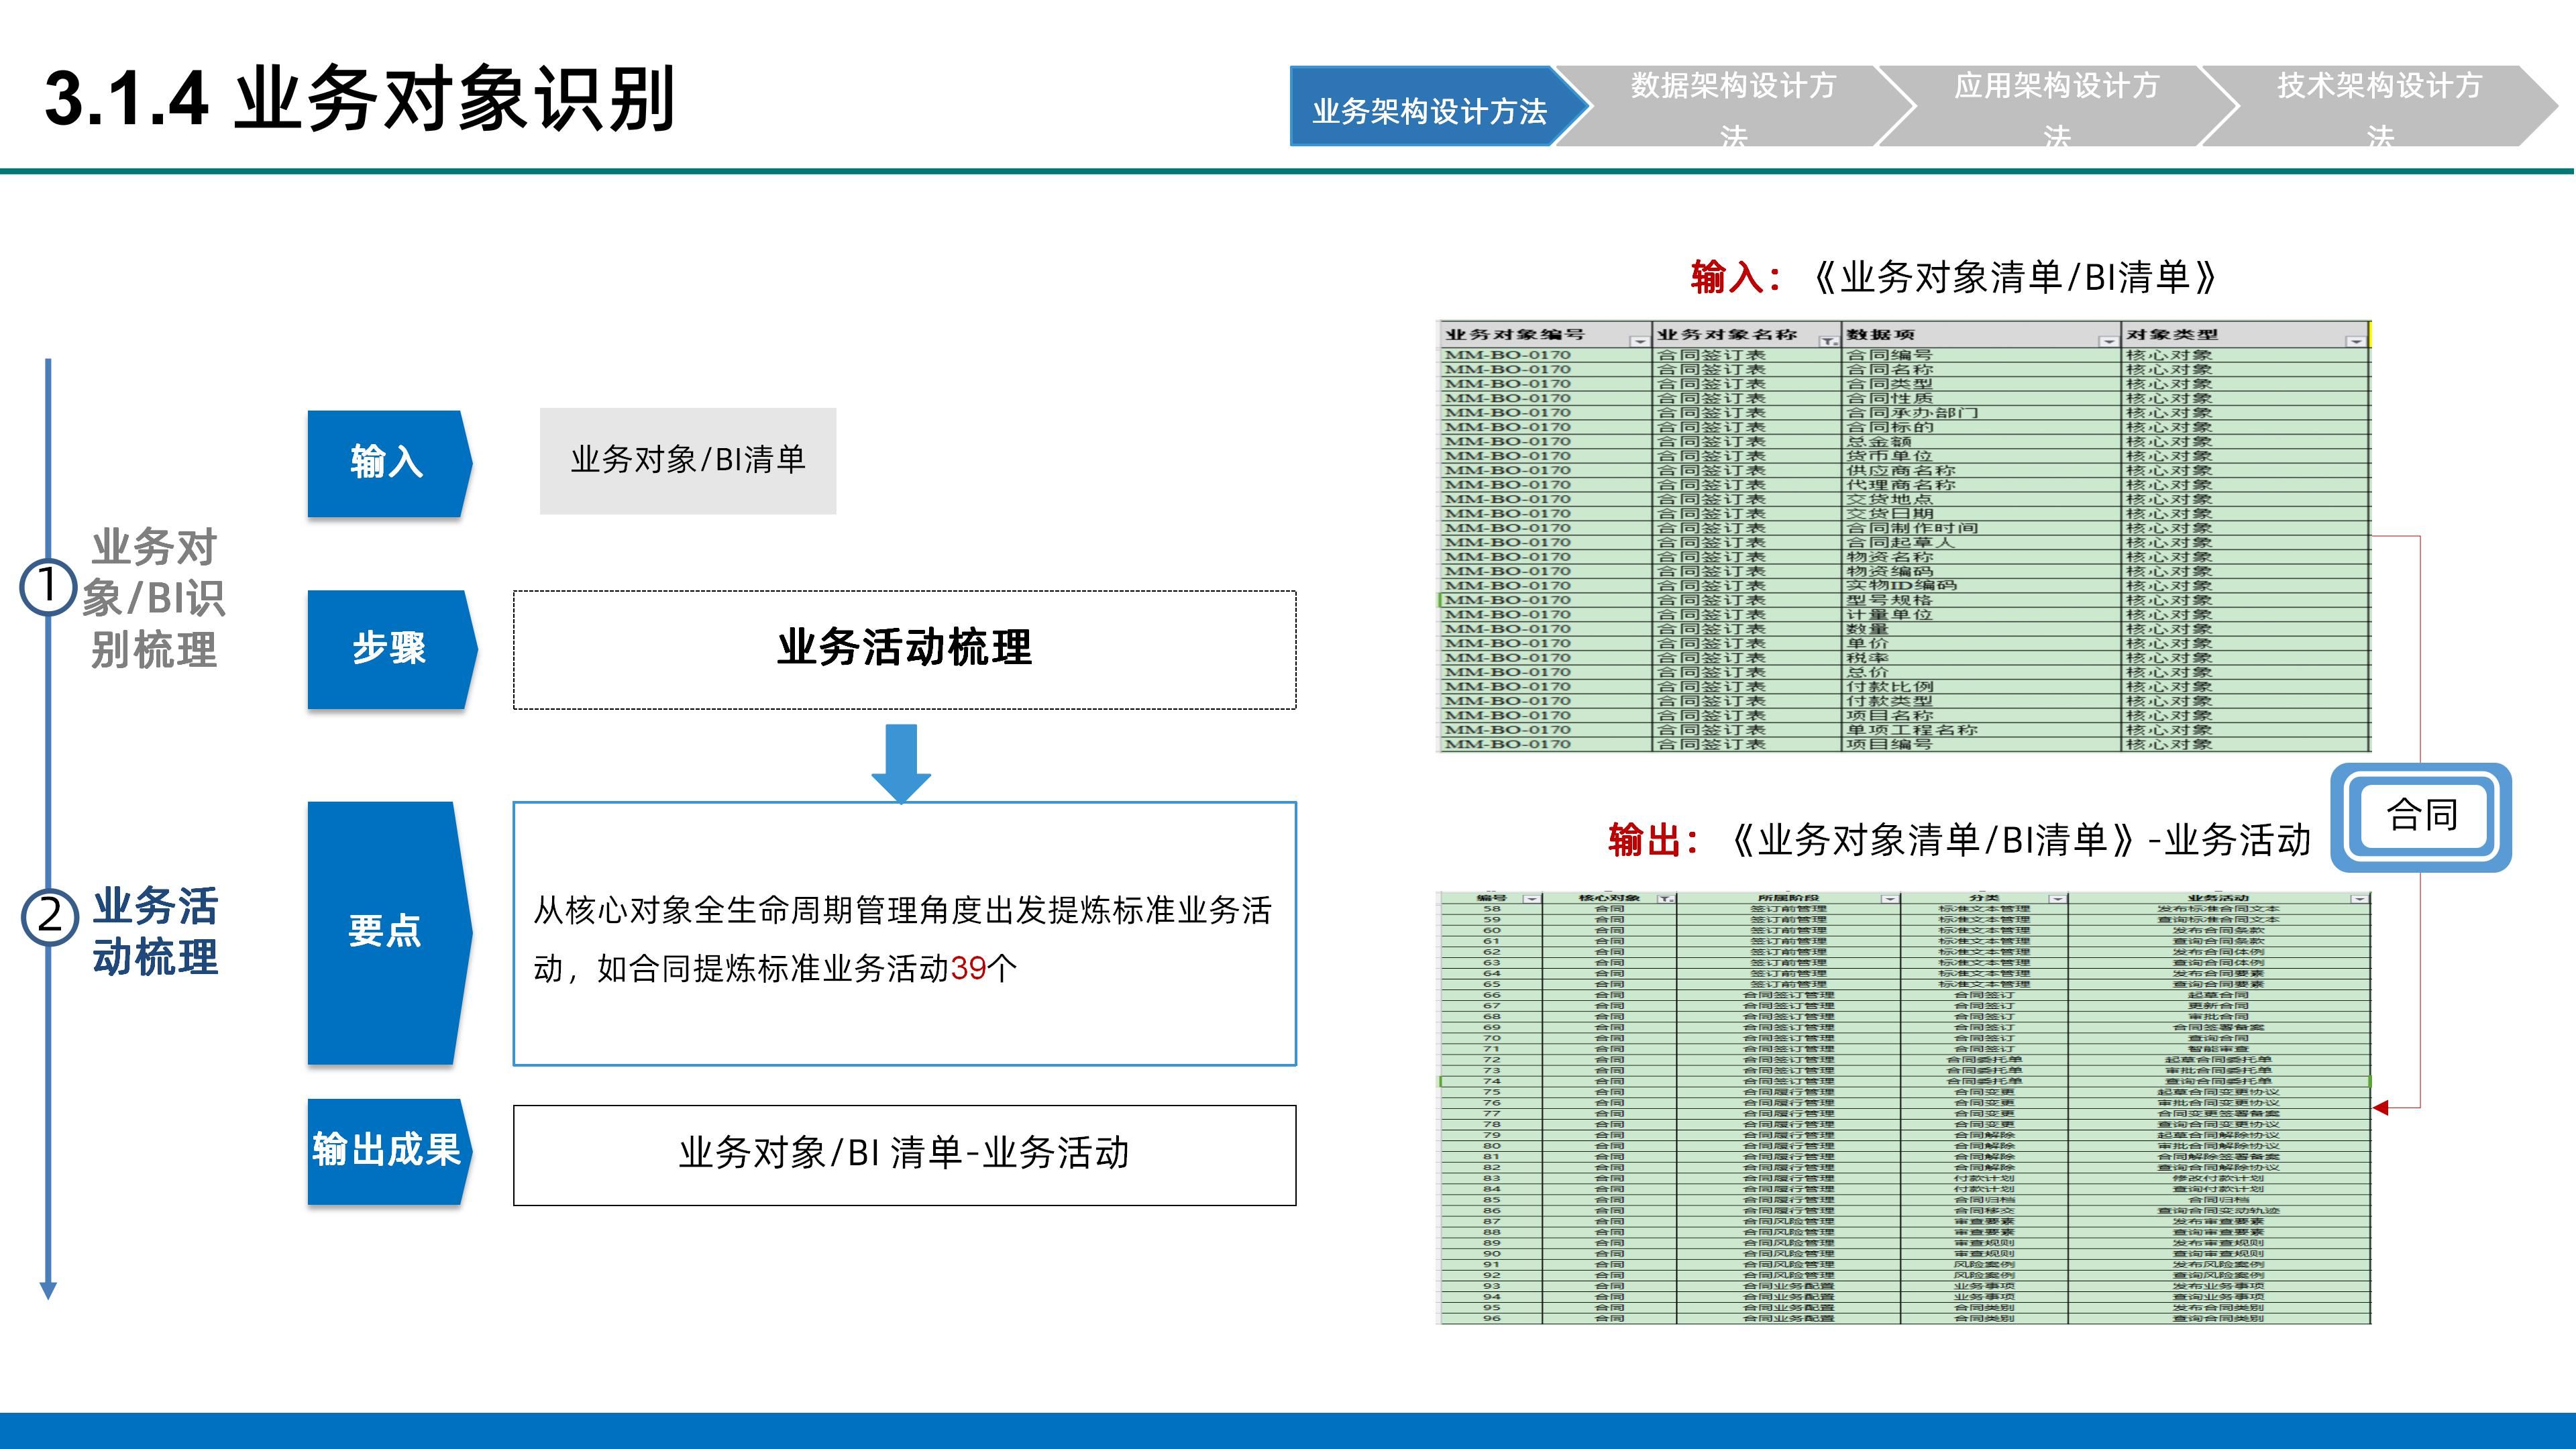Open filter dropdown on 数据项 column header
The image size is (2576, 1449).
pyautogui.click(x=2108, y=342)
